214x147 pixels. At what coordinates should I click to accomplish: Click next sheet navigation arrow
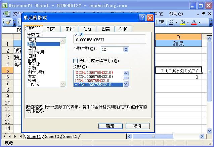click(15, 136)
